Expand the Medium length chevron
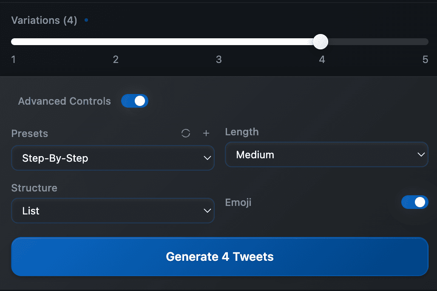 click(x=421, y=154)
